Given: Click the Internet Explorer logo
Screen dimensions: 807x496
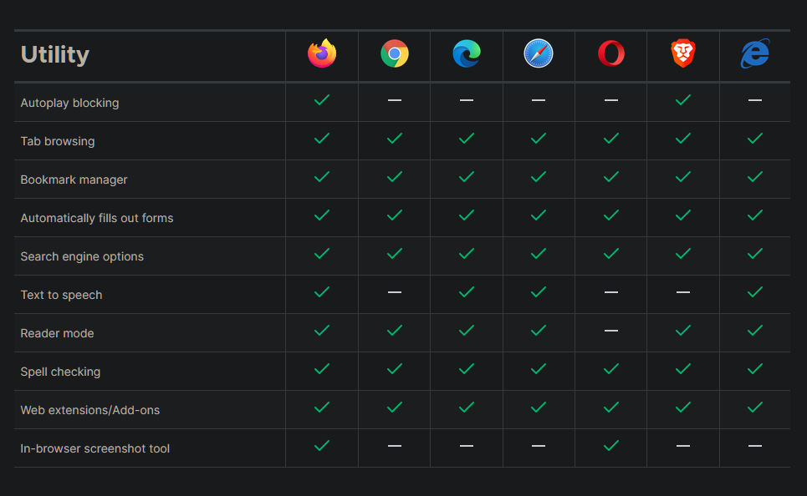Looking at the screenshot, I should tap(755, 53).
